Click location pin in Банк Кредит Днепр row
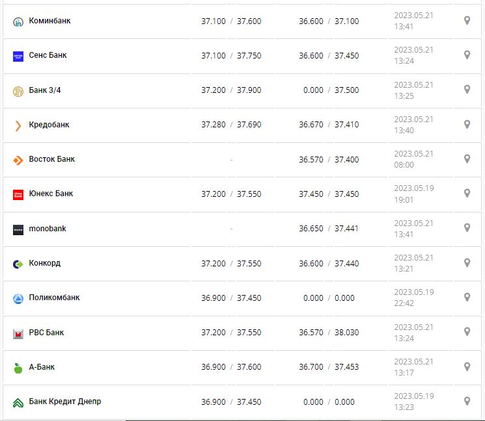The height and width of the screenshot is (421, 485). [x=467, y=401]
